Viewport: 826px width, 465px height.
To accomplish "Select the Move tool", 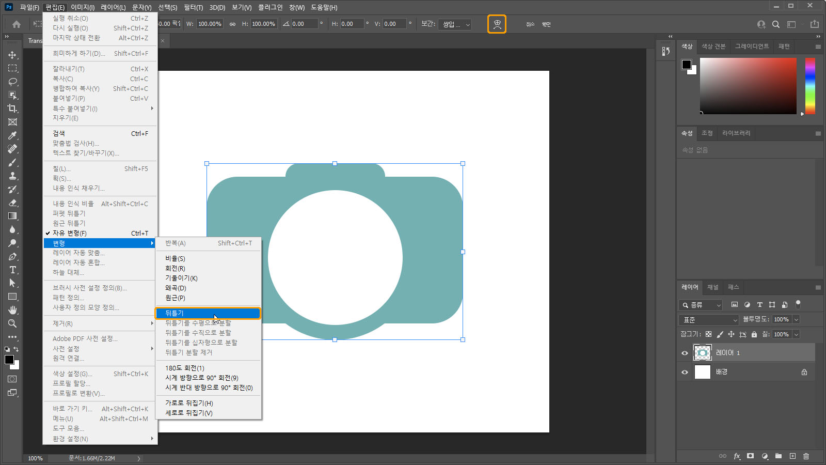I will (x=12, y=55).
